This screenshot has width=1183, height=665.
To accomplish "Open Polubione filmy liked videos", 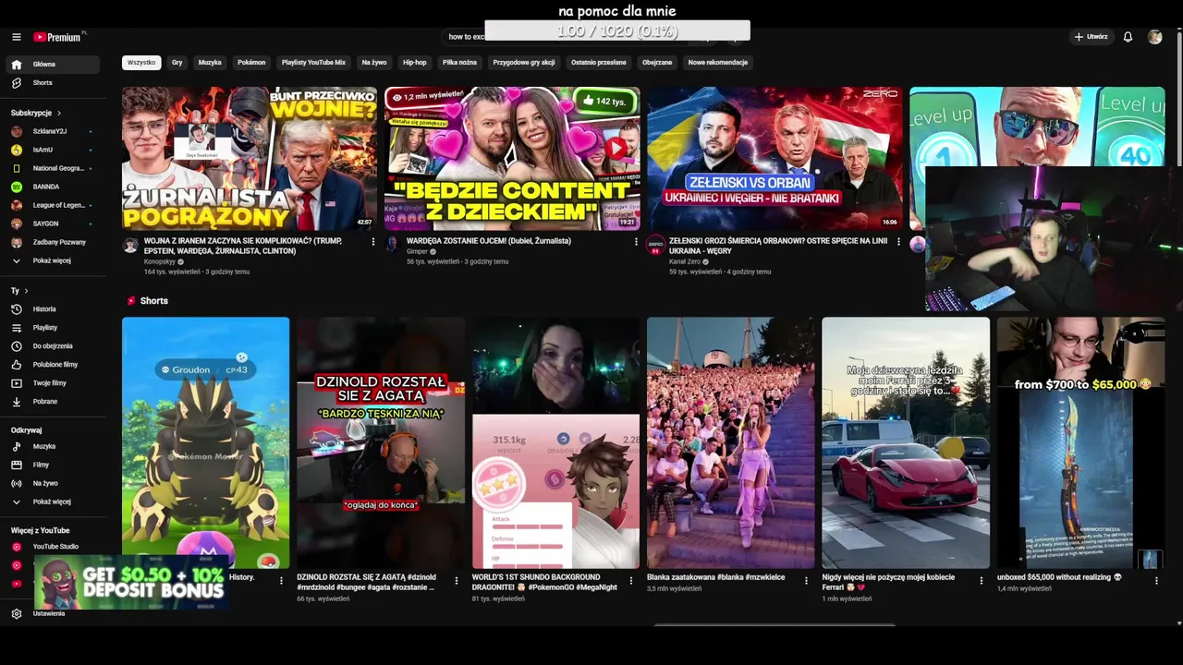I will point(52,365).
